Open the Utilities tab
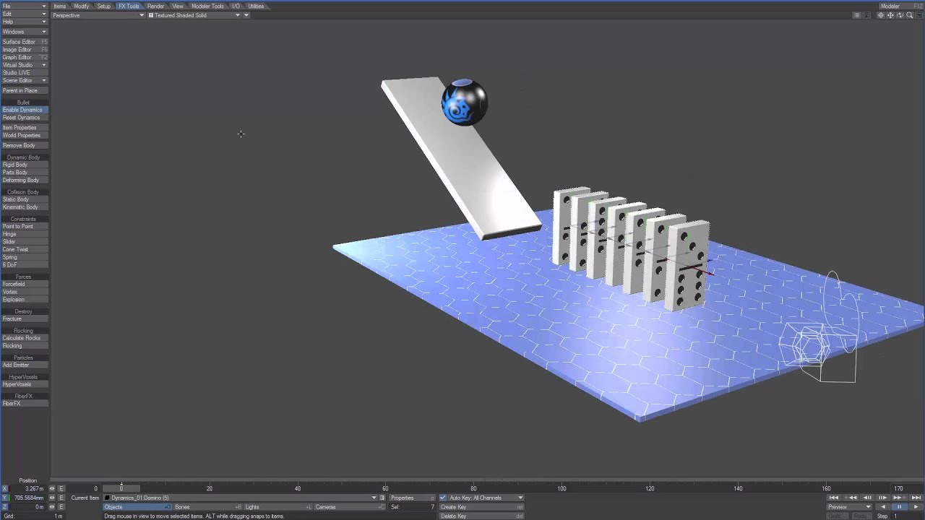This screenshot has height=520, width=925. (256, 6)
